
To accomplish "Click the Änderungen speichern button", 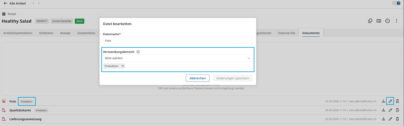I will click(x=232, y=78).
